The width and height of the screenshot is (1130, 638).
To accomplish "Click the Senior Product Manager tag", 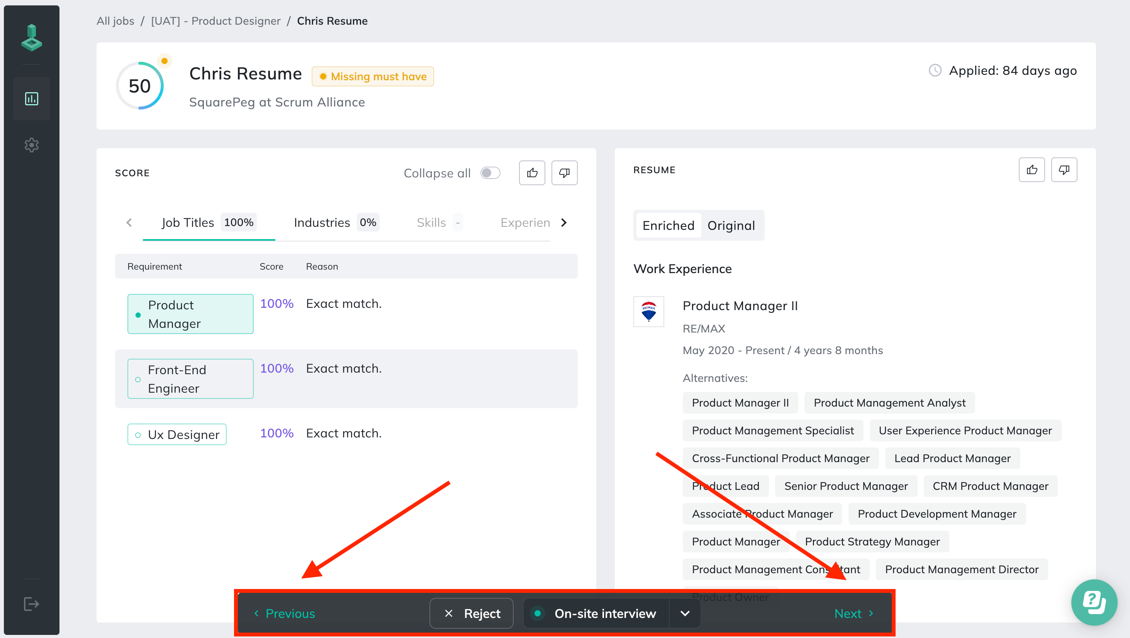I will pyautogui.click(x=846, y=486).
